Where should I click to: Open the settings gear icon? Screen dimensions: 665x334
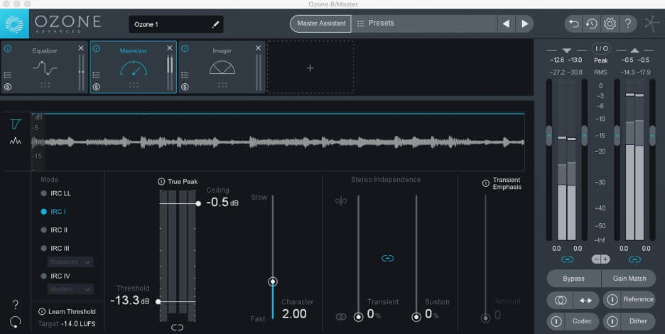point(610,23)
